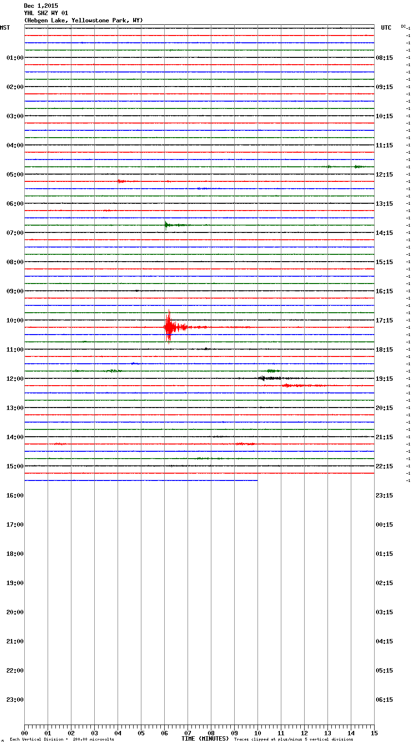Screen dimensions: 413x746
Task: Select the 04:00 MST time label
Action: (15, 145)
